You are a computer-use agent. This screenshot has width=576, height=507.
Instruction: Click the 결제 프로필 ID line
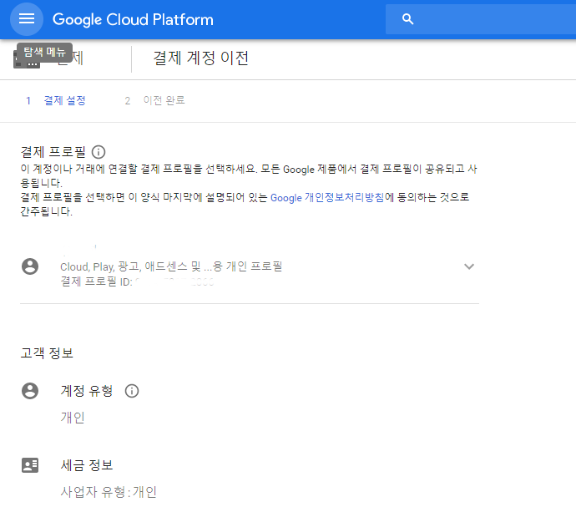click(137, 281)
